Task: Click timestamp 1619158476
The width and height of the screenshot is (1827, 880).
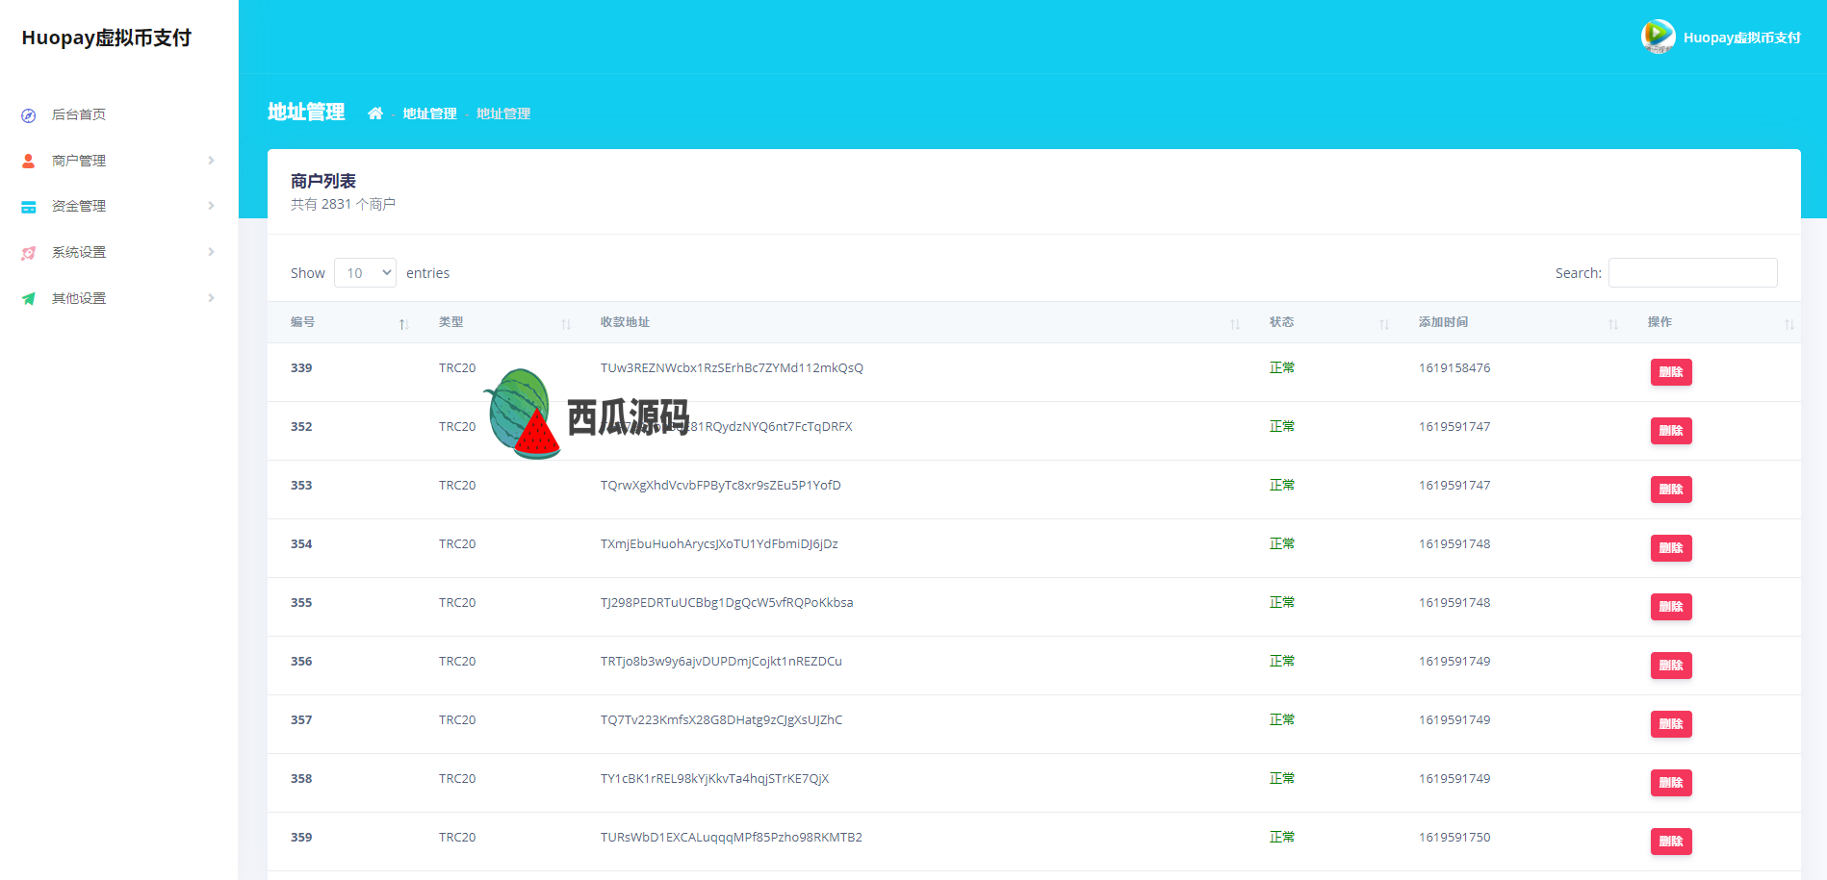Action: pos(1454,367)
